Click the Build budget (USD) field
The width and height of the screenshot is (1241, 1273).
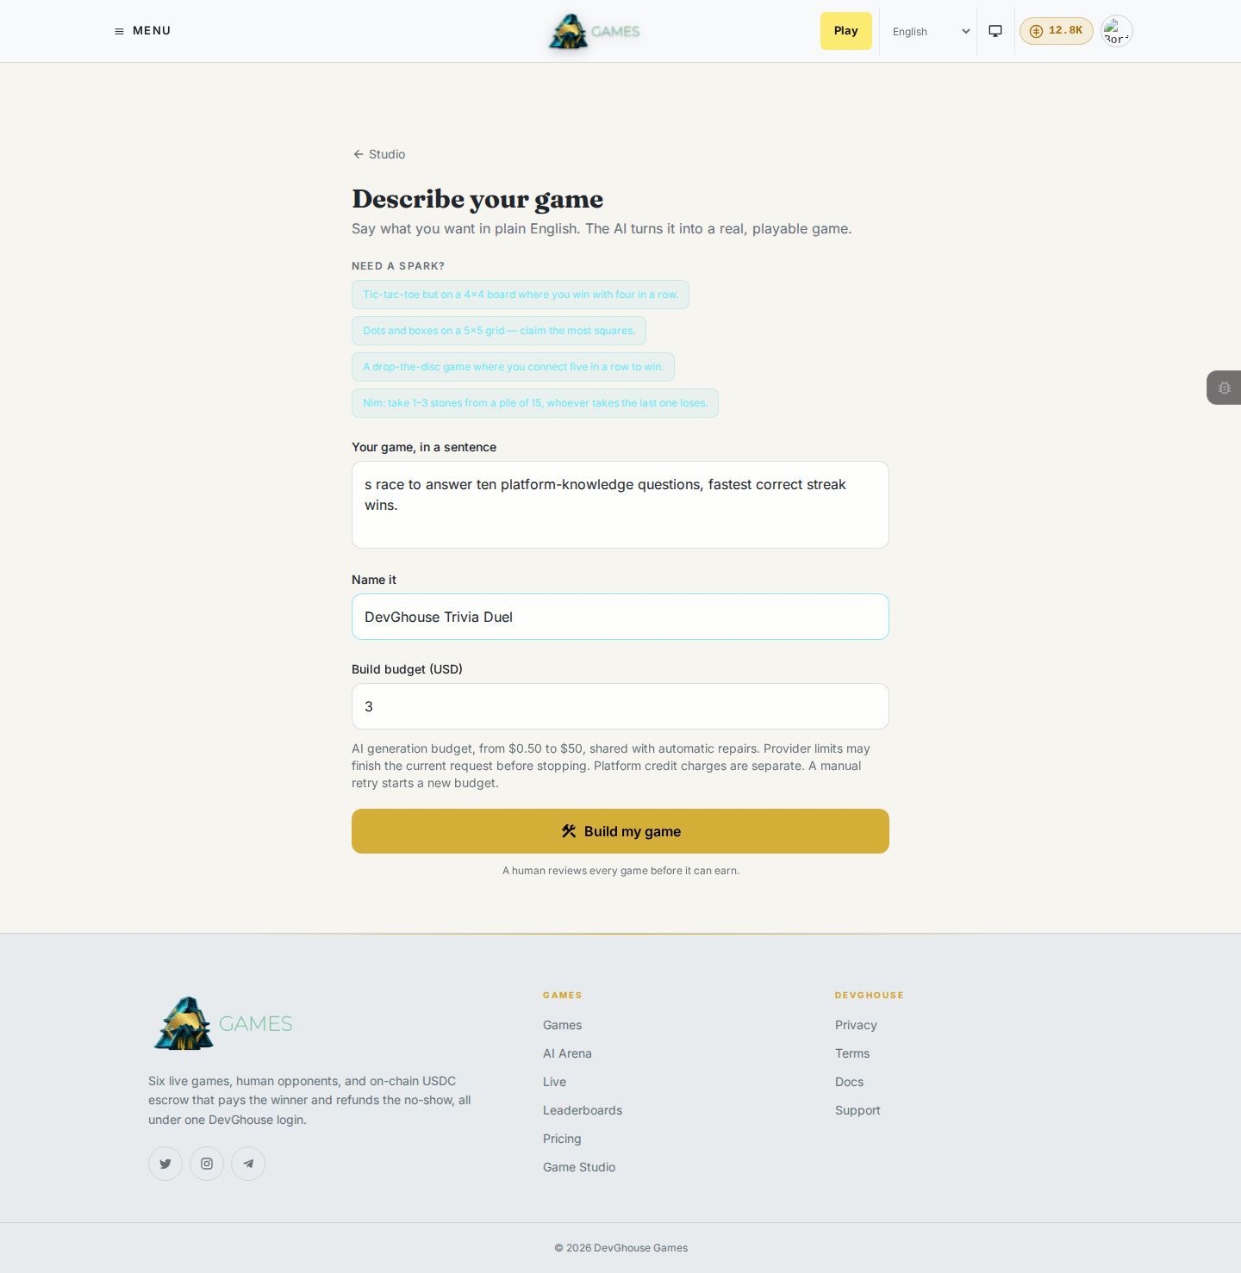[x=620, y=706]
